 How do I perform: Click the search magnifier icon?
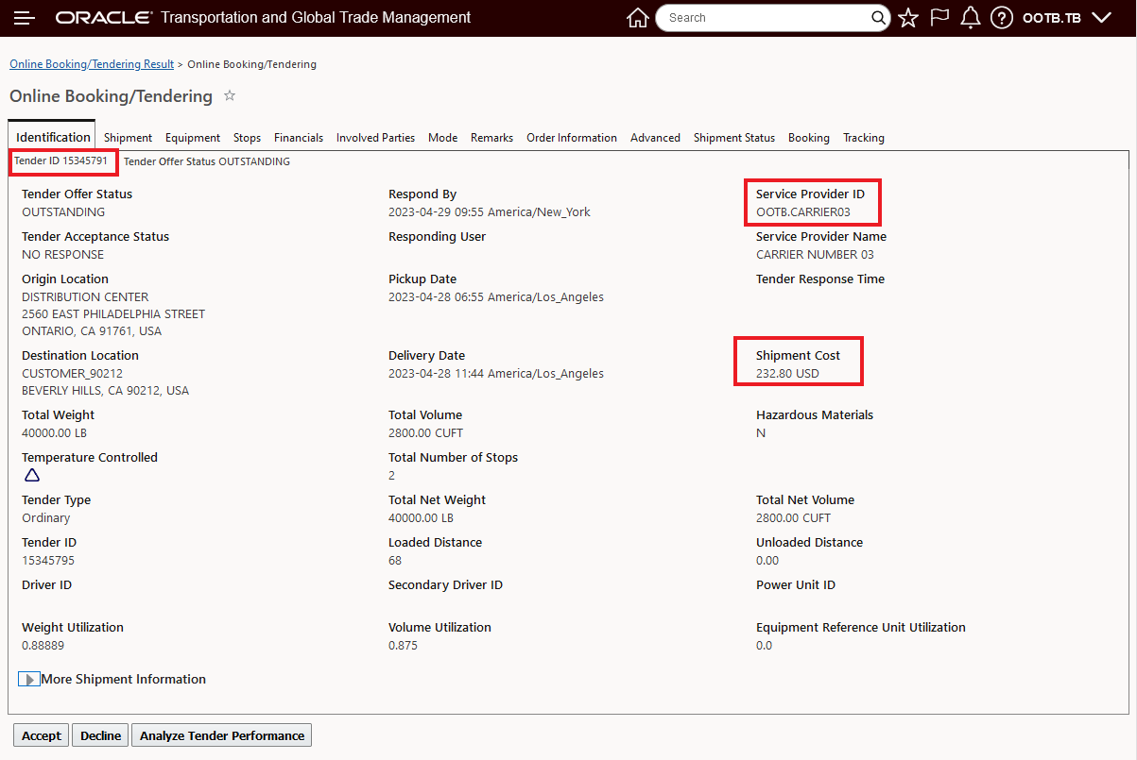click(x=879, y=18)
